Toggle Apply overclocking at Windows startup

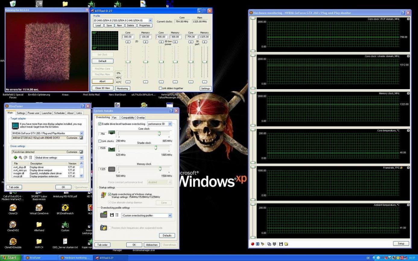pos(109,194)
